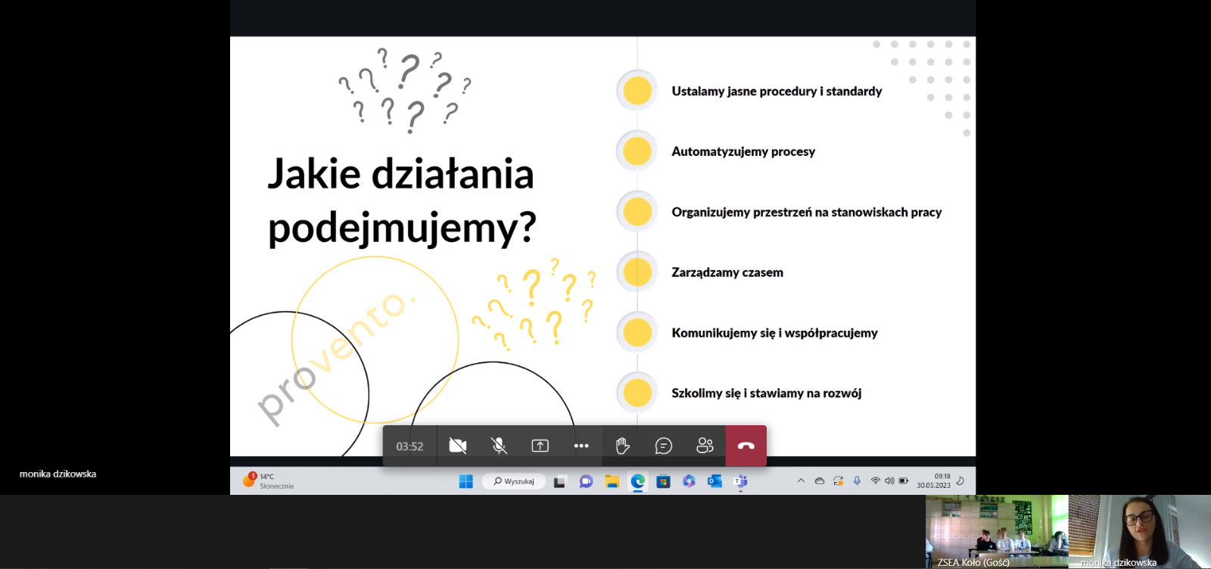Show the participants list

[705, 446]
